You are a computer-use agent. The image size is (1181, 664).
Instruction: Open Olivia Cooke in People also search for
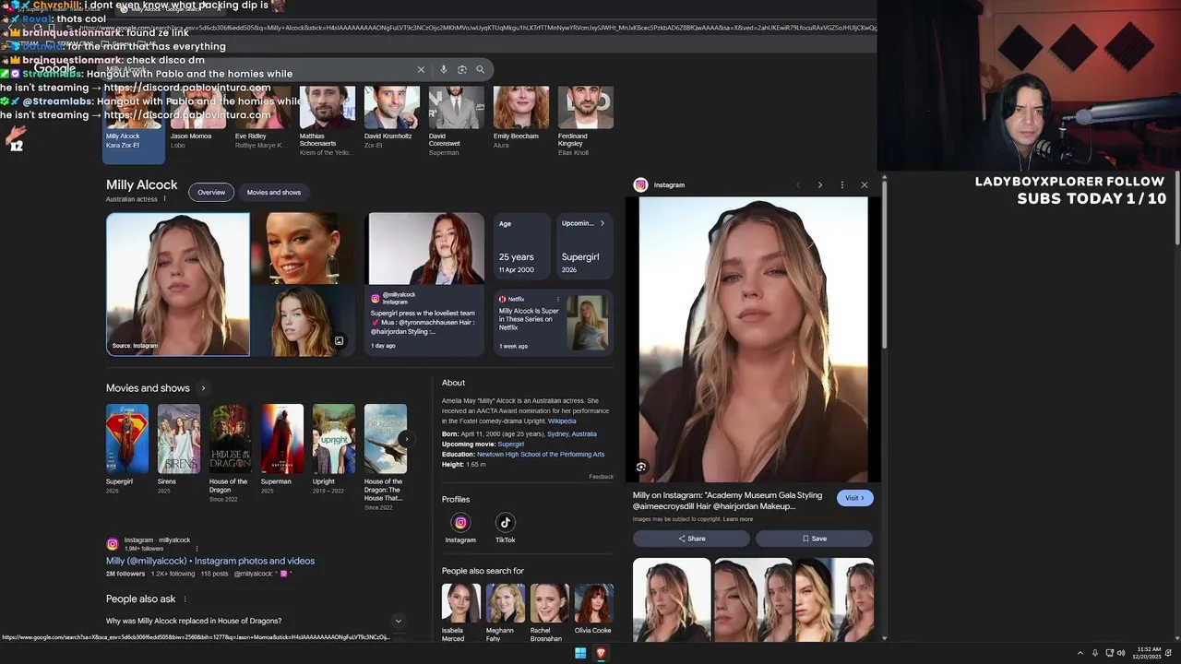[x=593, y=610]
